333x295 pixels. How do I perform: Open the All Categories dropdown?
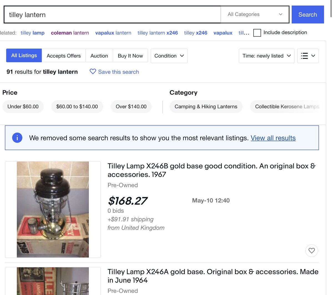point(255,14)
